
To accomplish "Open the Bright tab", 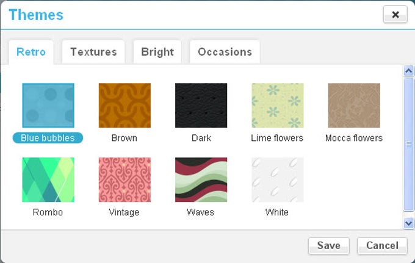I will (x=157, y=52).
